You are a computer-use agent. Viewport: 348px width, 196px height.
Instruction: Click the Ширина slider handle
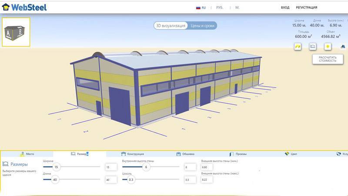click(55, 167)
